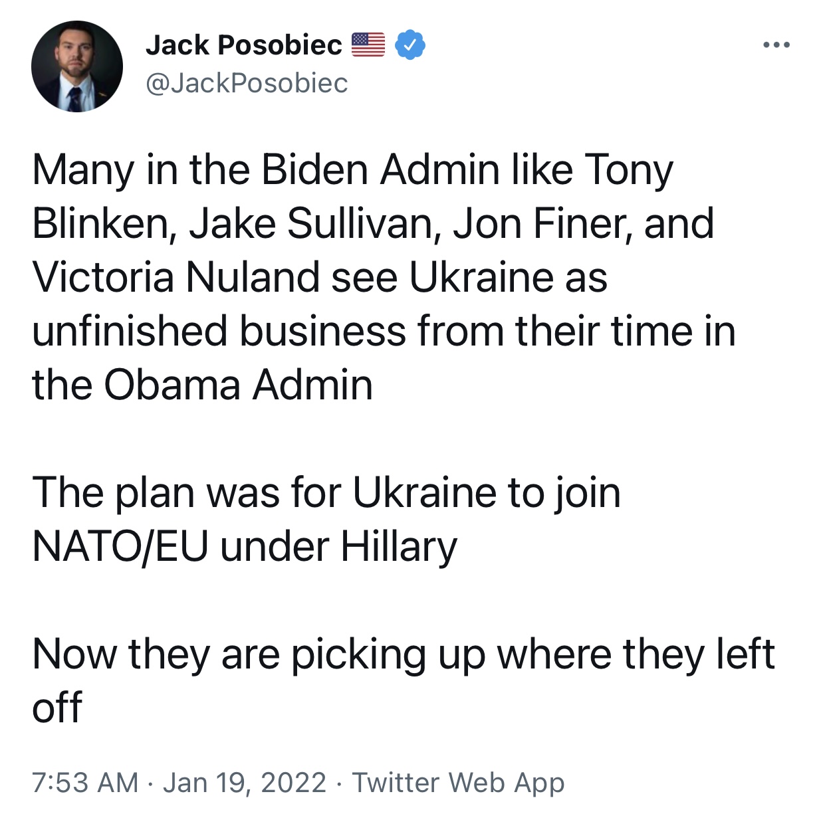Click "Victoria Nuland" in the tweet text
The height and width of the screenshot is (820, 825).
[176, 277]
